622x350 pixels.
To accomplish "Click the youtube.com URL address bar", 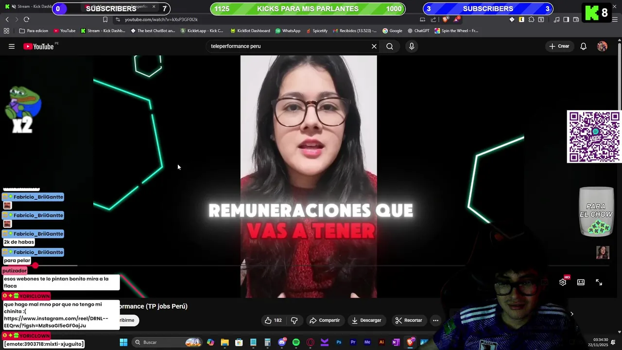I will click(161, 19).
